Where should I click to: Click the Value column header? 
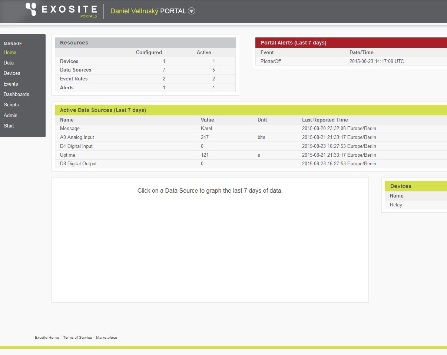click(x=208, y=120)
